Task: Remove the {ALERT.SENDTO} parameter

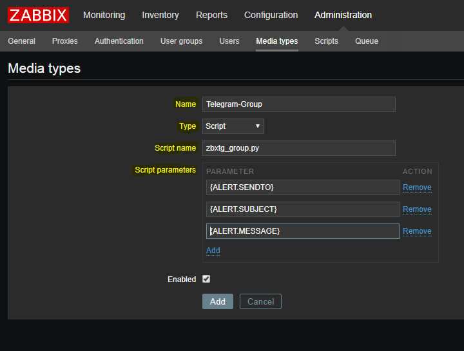Action: (x=416, y=187)
